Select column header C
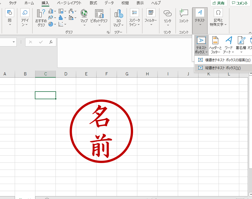The width and height of the screenshot is (252, 199). pyautogui.click(x=46, y=74)
